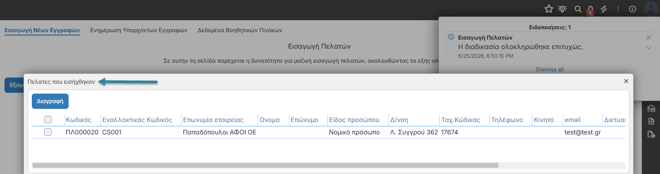This screenshot has width=660, height=174.
Task: Close the Πελάτες που εισήχθηκαν dialog
Action: [x=626, y=81]
